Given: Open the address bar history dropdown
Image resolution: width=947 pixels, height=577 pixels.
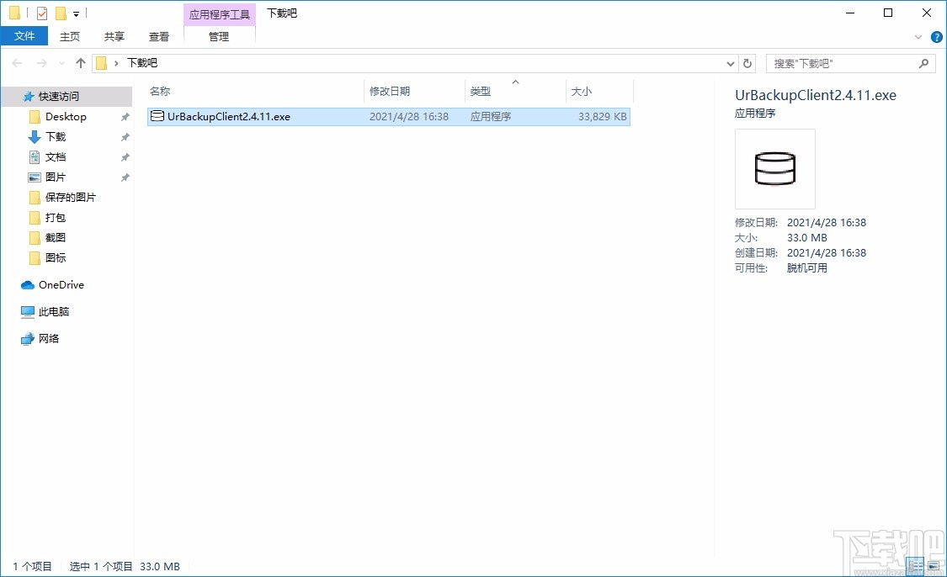Looking at the screenshot, I should (731, 62).
